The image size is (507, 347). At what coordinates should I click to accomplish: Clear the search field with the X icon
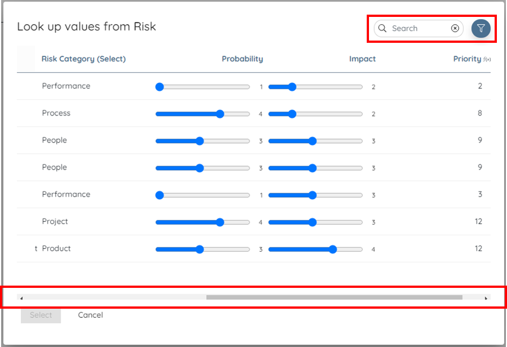point(455,29)
